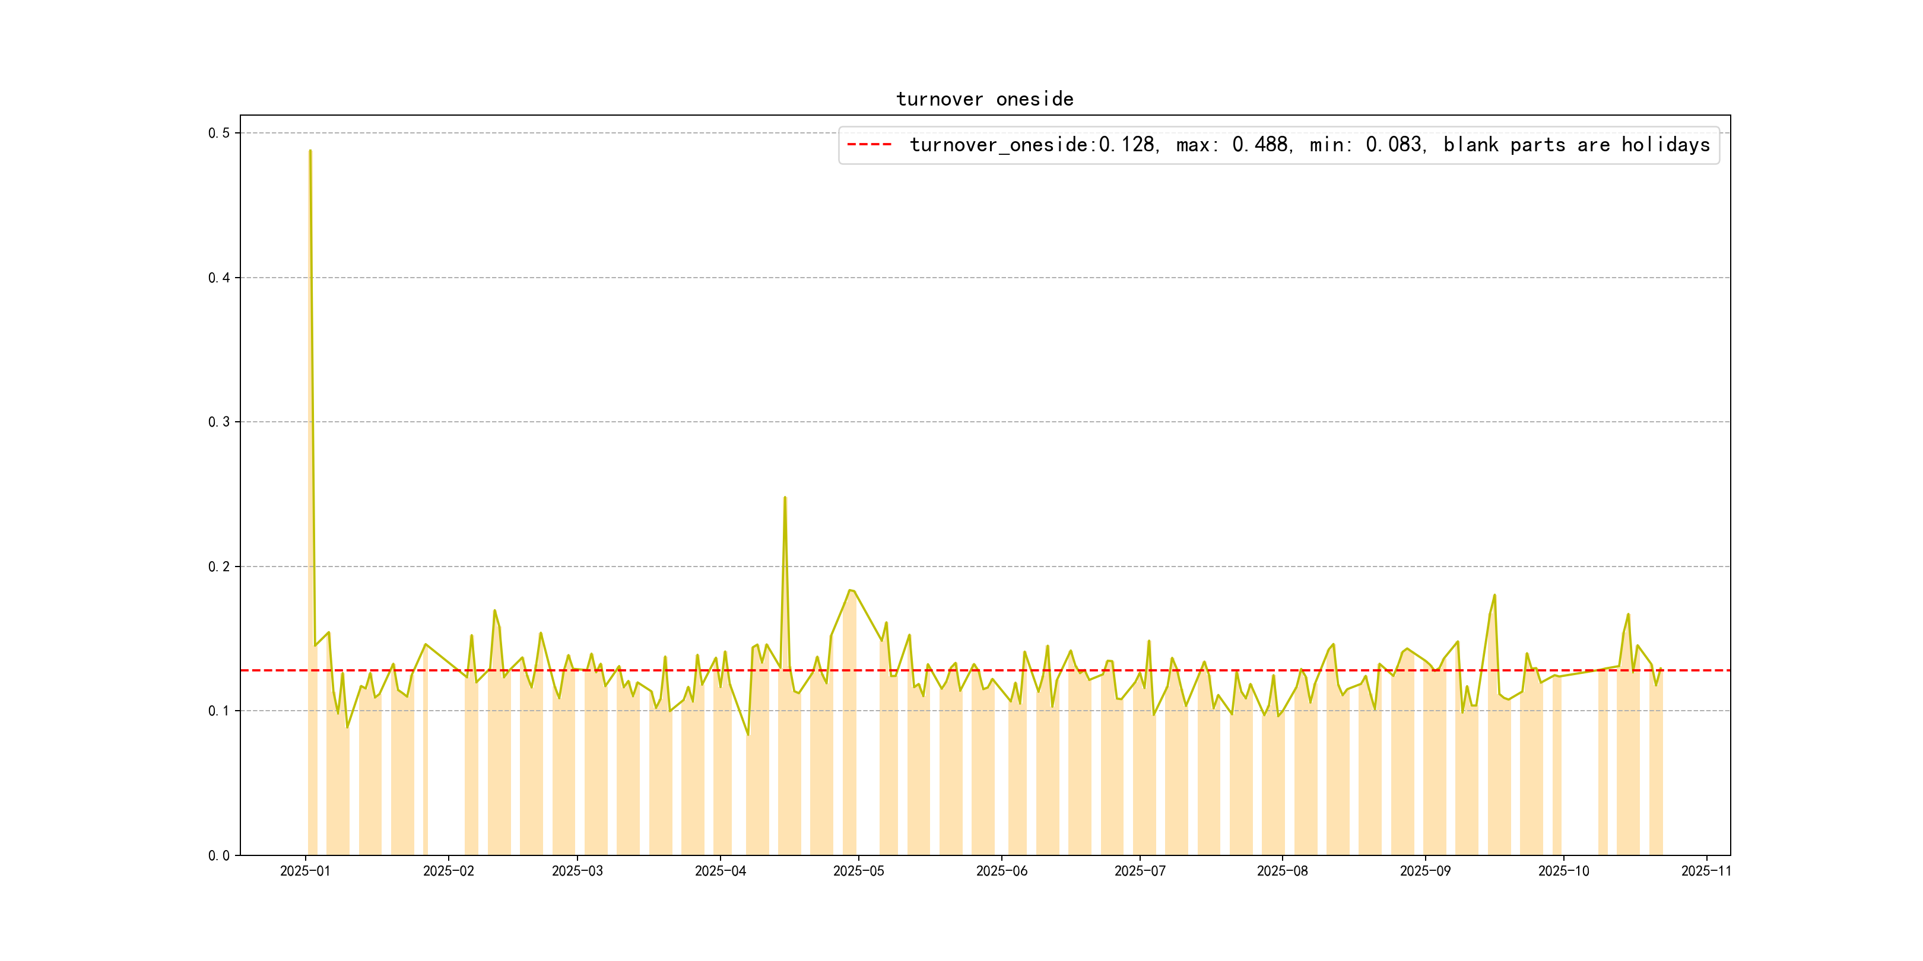Viewport: 1923px width, 961px height.
Task: Click the 0.4 y-axis tick label
Action: [219, 278]
